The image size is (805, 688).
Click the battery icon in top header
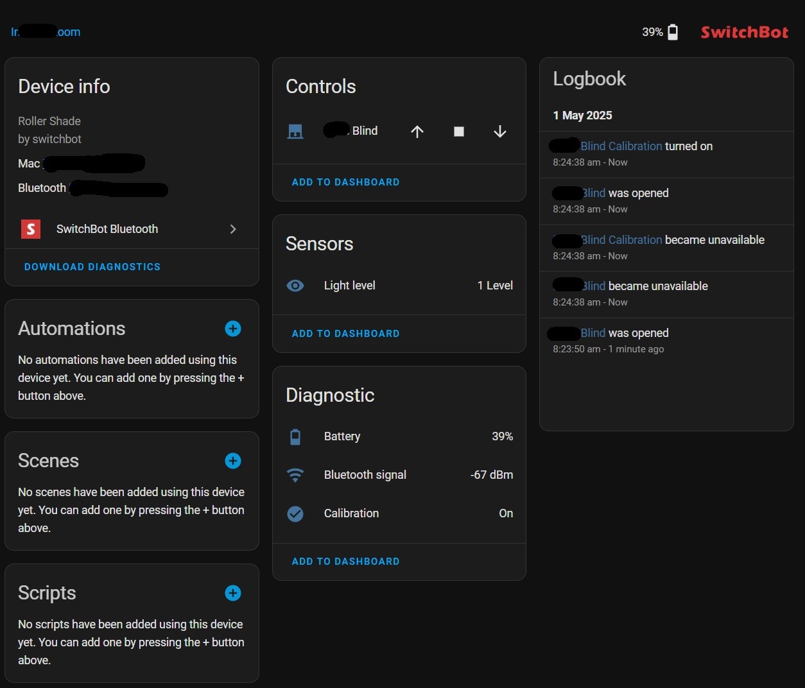pos(673,32)
